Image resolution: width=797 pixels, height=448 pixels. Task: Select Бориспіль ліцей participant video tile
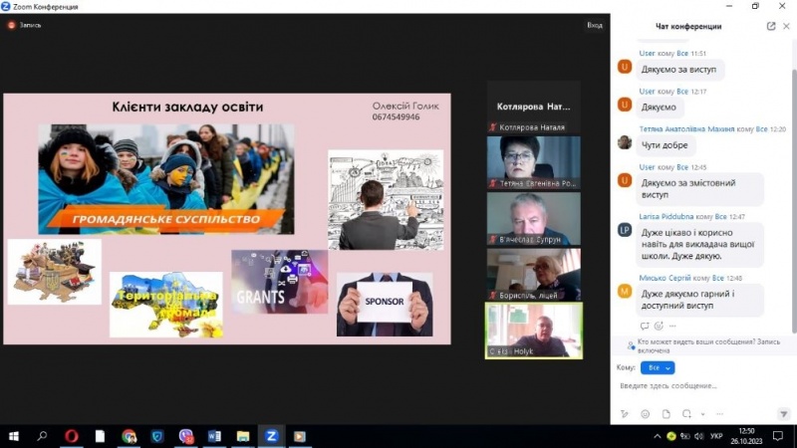(533, 274)
